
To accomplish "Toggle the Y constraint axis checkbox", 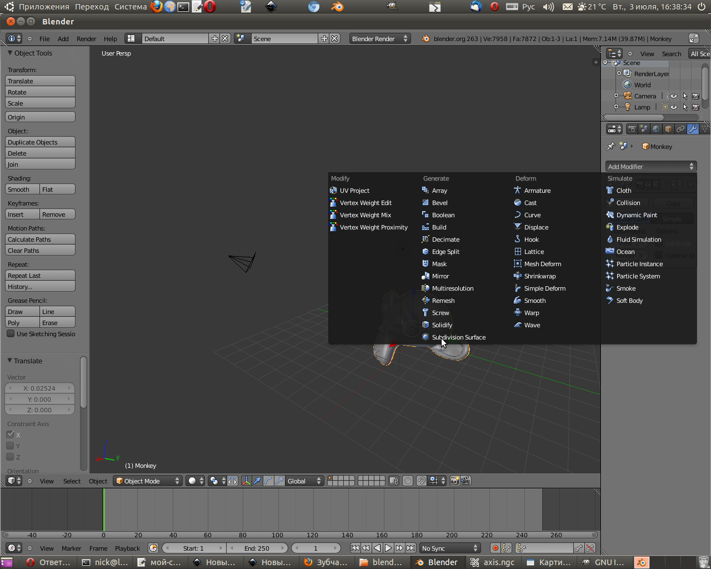I will pos(10,446).
